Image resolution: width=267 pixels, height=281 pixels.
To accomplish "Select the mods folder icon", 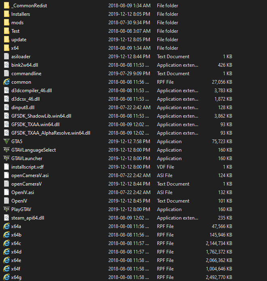I will (x=6, y=23).
